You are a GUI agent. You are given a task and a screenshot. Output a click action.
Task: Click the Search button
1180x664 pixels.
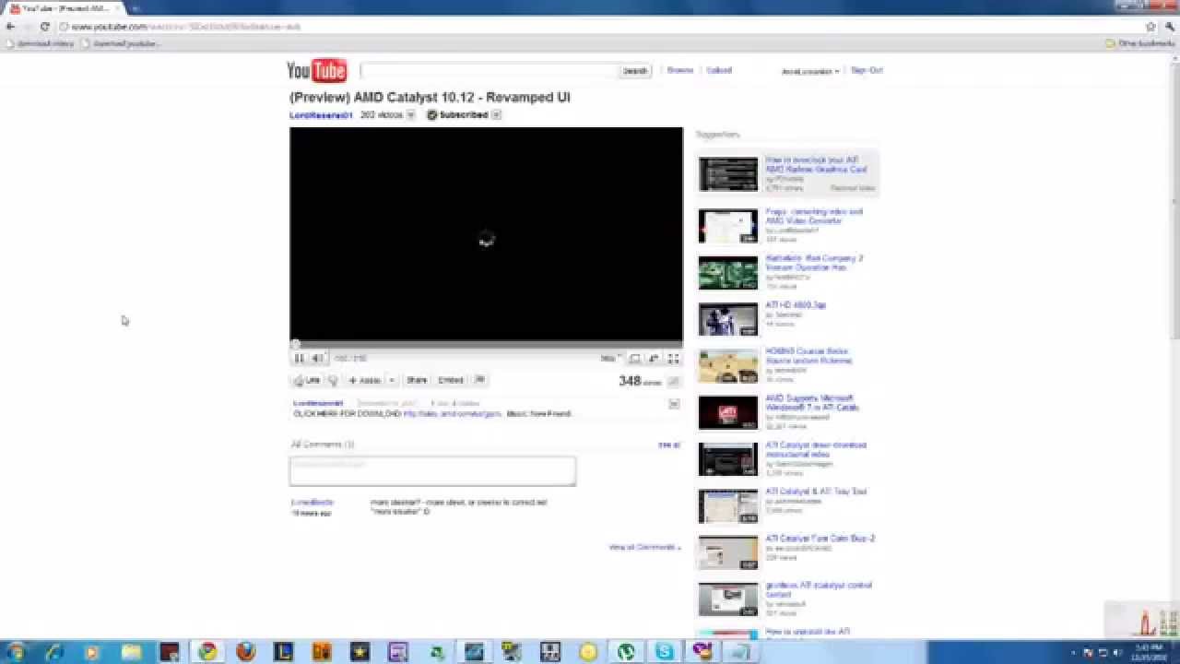[x=634, y=71]
